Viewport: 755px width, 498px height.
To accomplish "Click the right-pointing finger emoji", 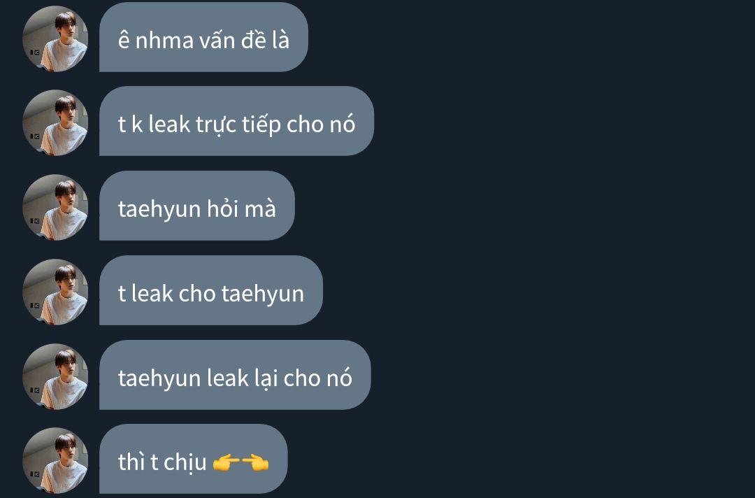I will [x=226, y=463].
